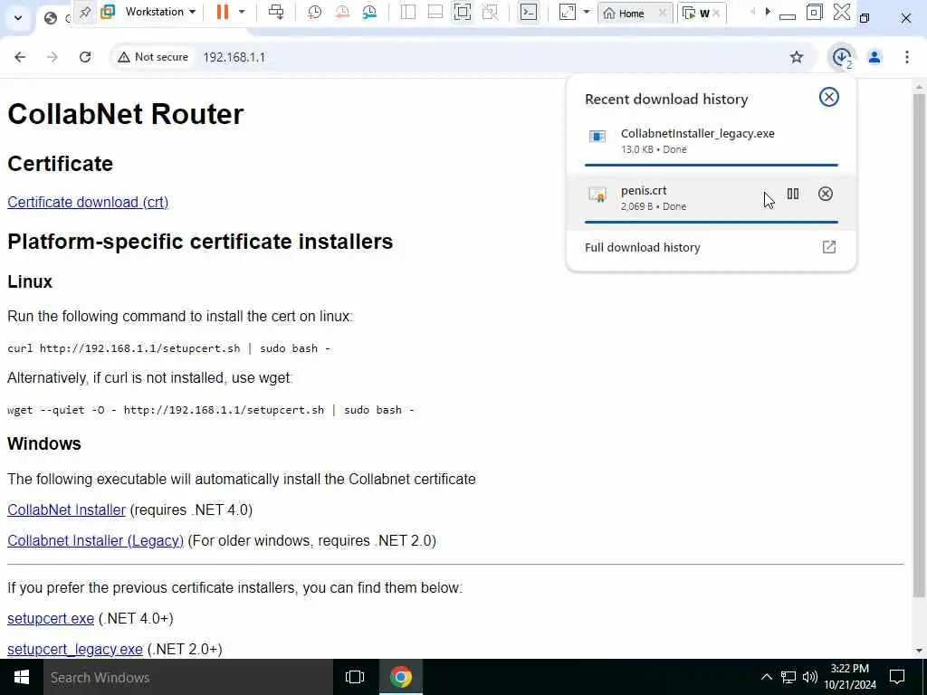Click the wget setupcert.sh command text
This screenshot has height=695, width=927.
pos(210,410)
